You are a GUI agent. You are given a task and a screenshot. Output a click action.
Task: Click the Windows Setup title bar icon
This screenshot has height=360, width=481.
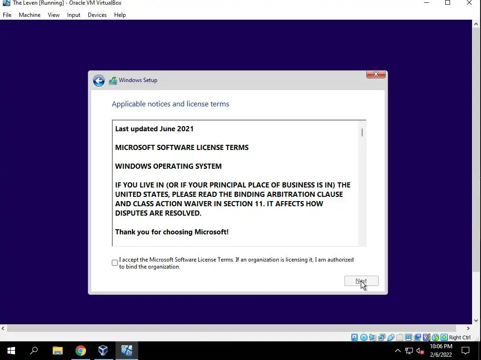point(113,81)
